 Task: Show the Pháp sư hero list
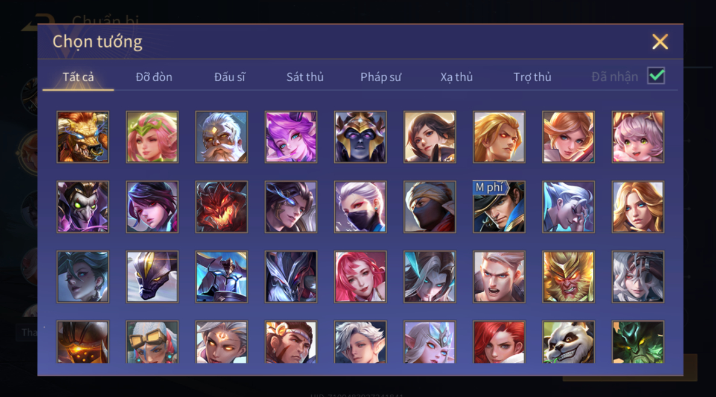(x=381, y=77)
